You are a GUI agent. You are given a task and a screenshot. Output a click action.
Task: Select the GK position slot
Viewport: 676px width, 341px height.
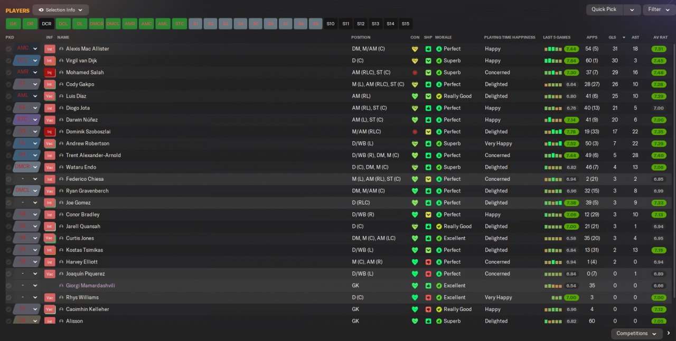click(x=13, y=24)
